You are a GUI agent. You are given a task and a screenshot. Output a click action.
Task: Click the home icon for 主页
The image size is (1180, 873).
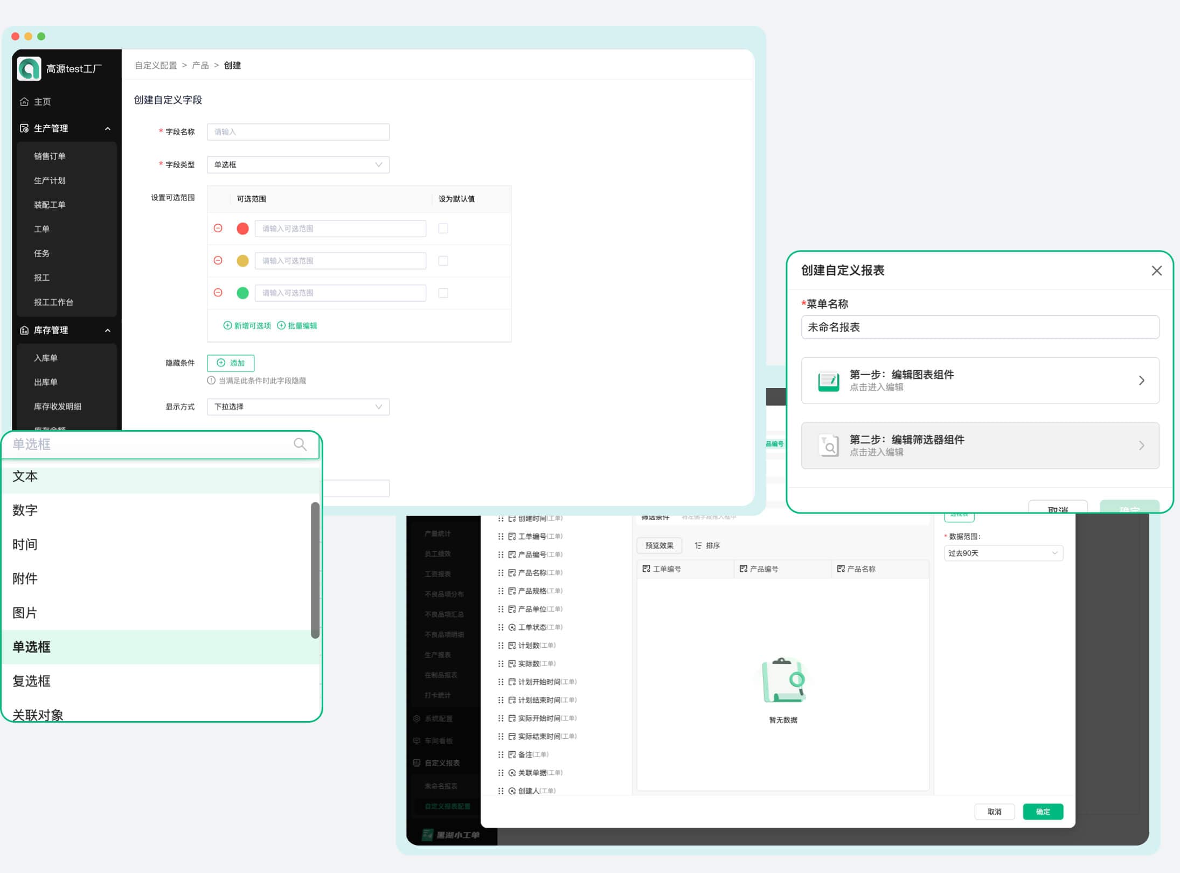coord(24,102)
